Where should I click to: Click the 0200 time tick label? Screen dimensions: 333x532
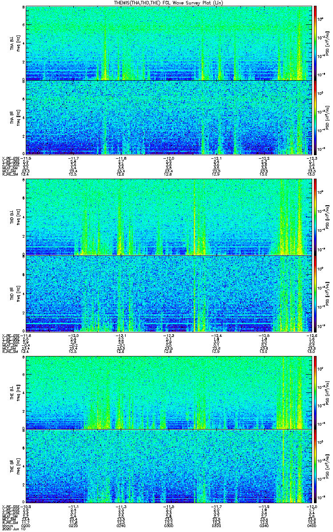tap(26, 525)
